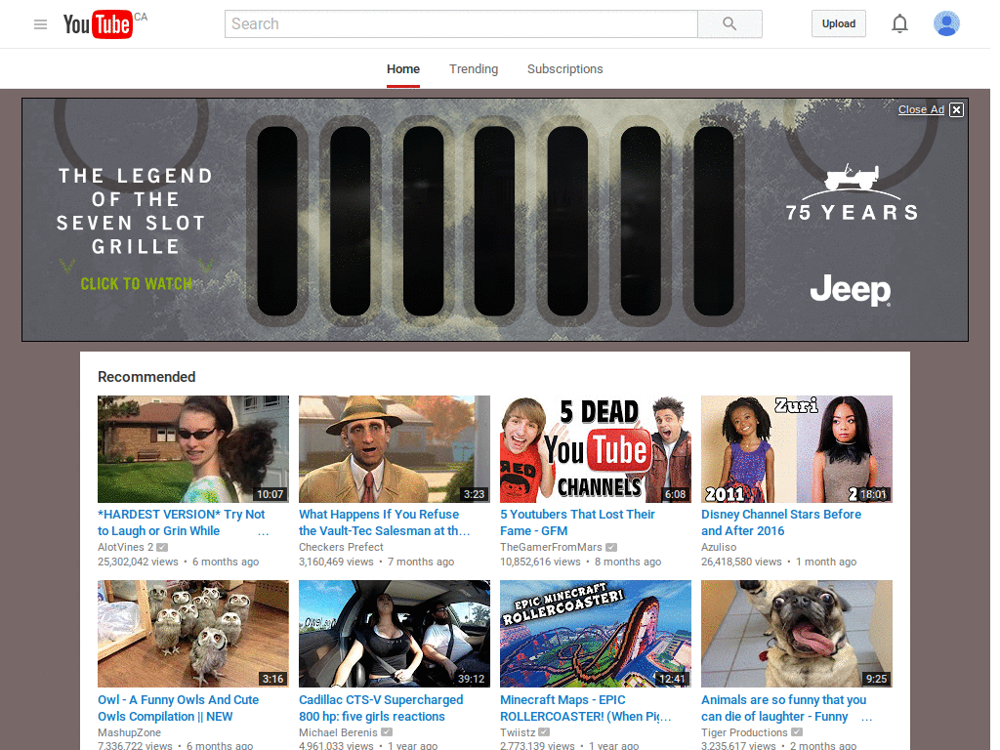Close the ad with X icon
The width and height of the screenshot is (1000, 750).
point(956,109)
